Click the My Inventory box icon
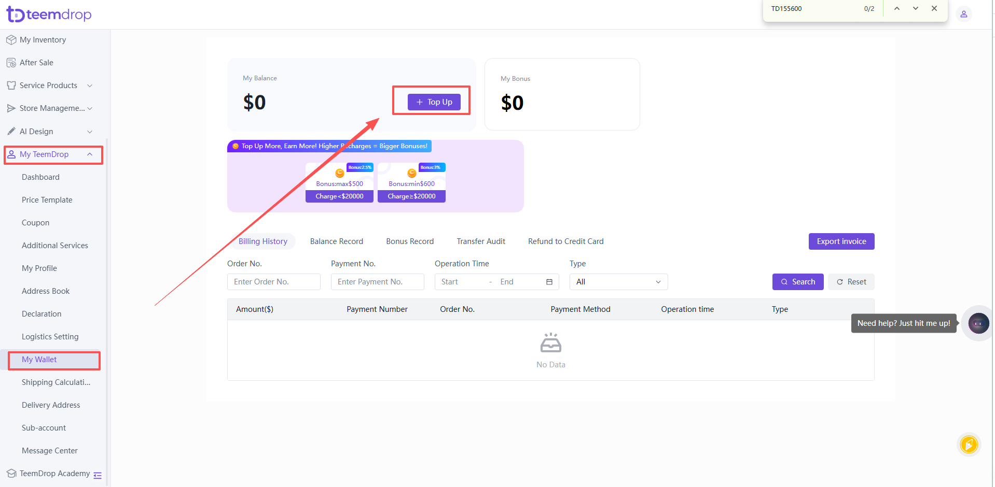The image size is (995, 487). 11,40
